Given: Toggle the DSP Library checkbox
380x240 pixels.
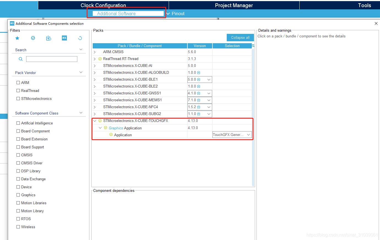Looking at the screenshot, I should coord(18,171).
